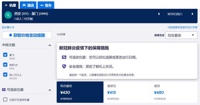Screen dimensions: 200x105
Task: Select the 最便宜 ¥413 sorting option
Action: [x=127, y=92]
